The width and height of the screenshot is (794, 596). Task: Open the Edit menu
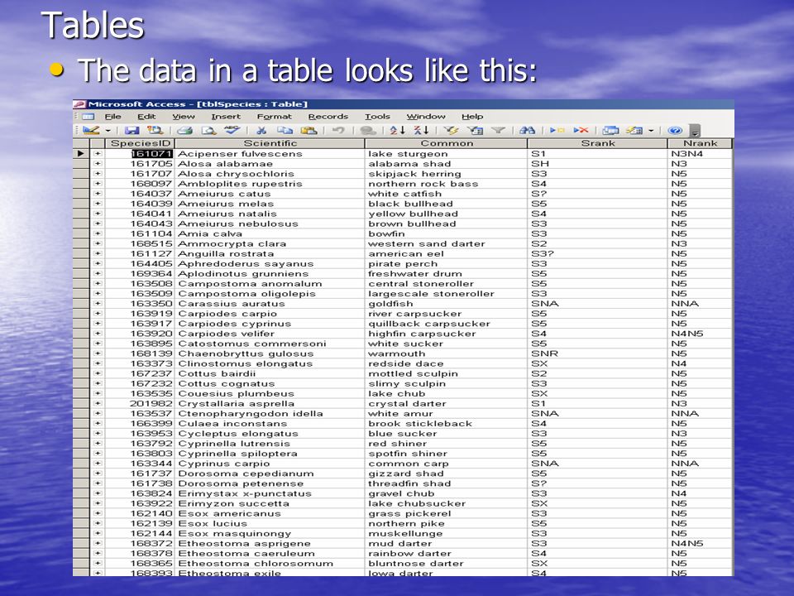coord(146,117)
